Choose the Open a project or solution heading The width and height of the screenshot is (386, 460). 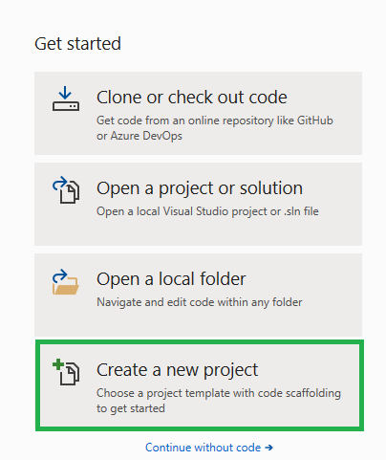tap(200, 188)
